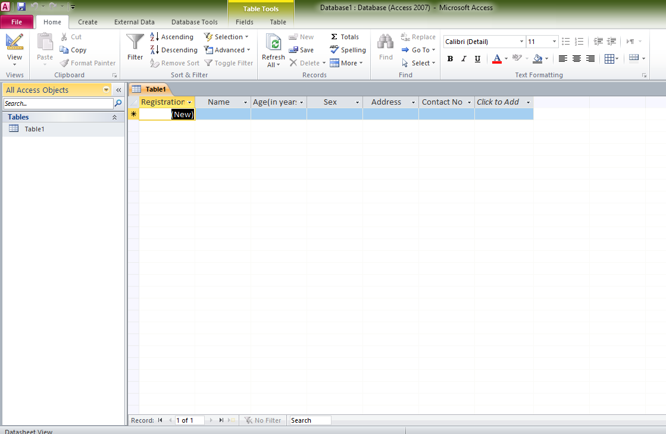The width and height of the screenshot is (666, 434).
Task: Sort records Ascending
Action: click(x=171, y=37)
